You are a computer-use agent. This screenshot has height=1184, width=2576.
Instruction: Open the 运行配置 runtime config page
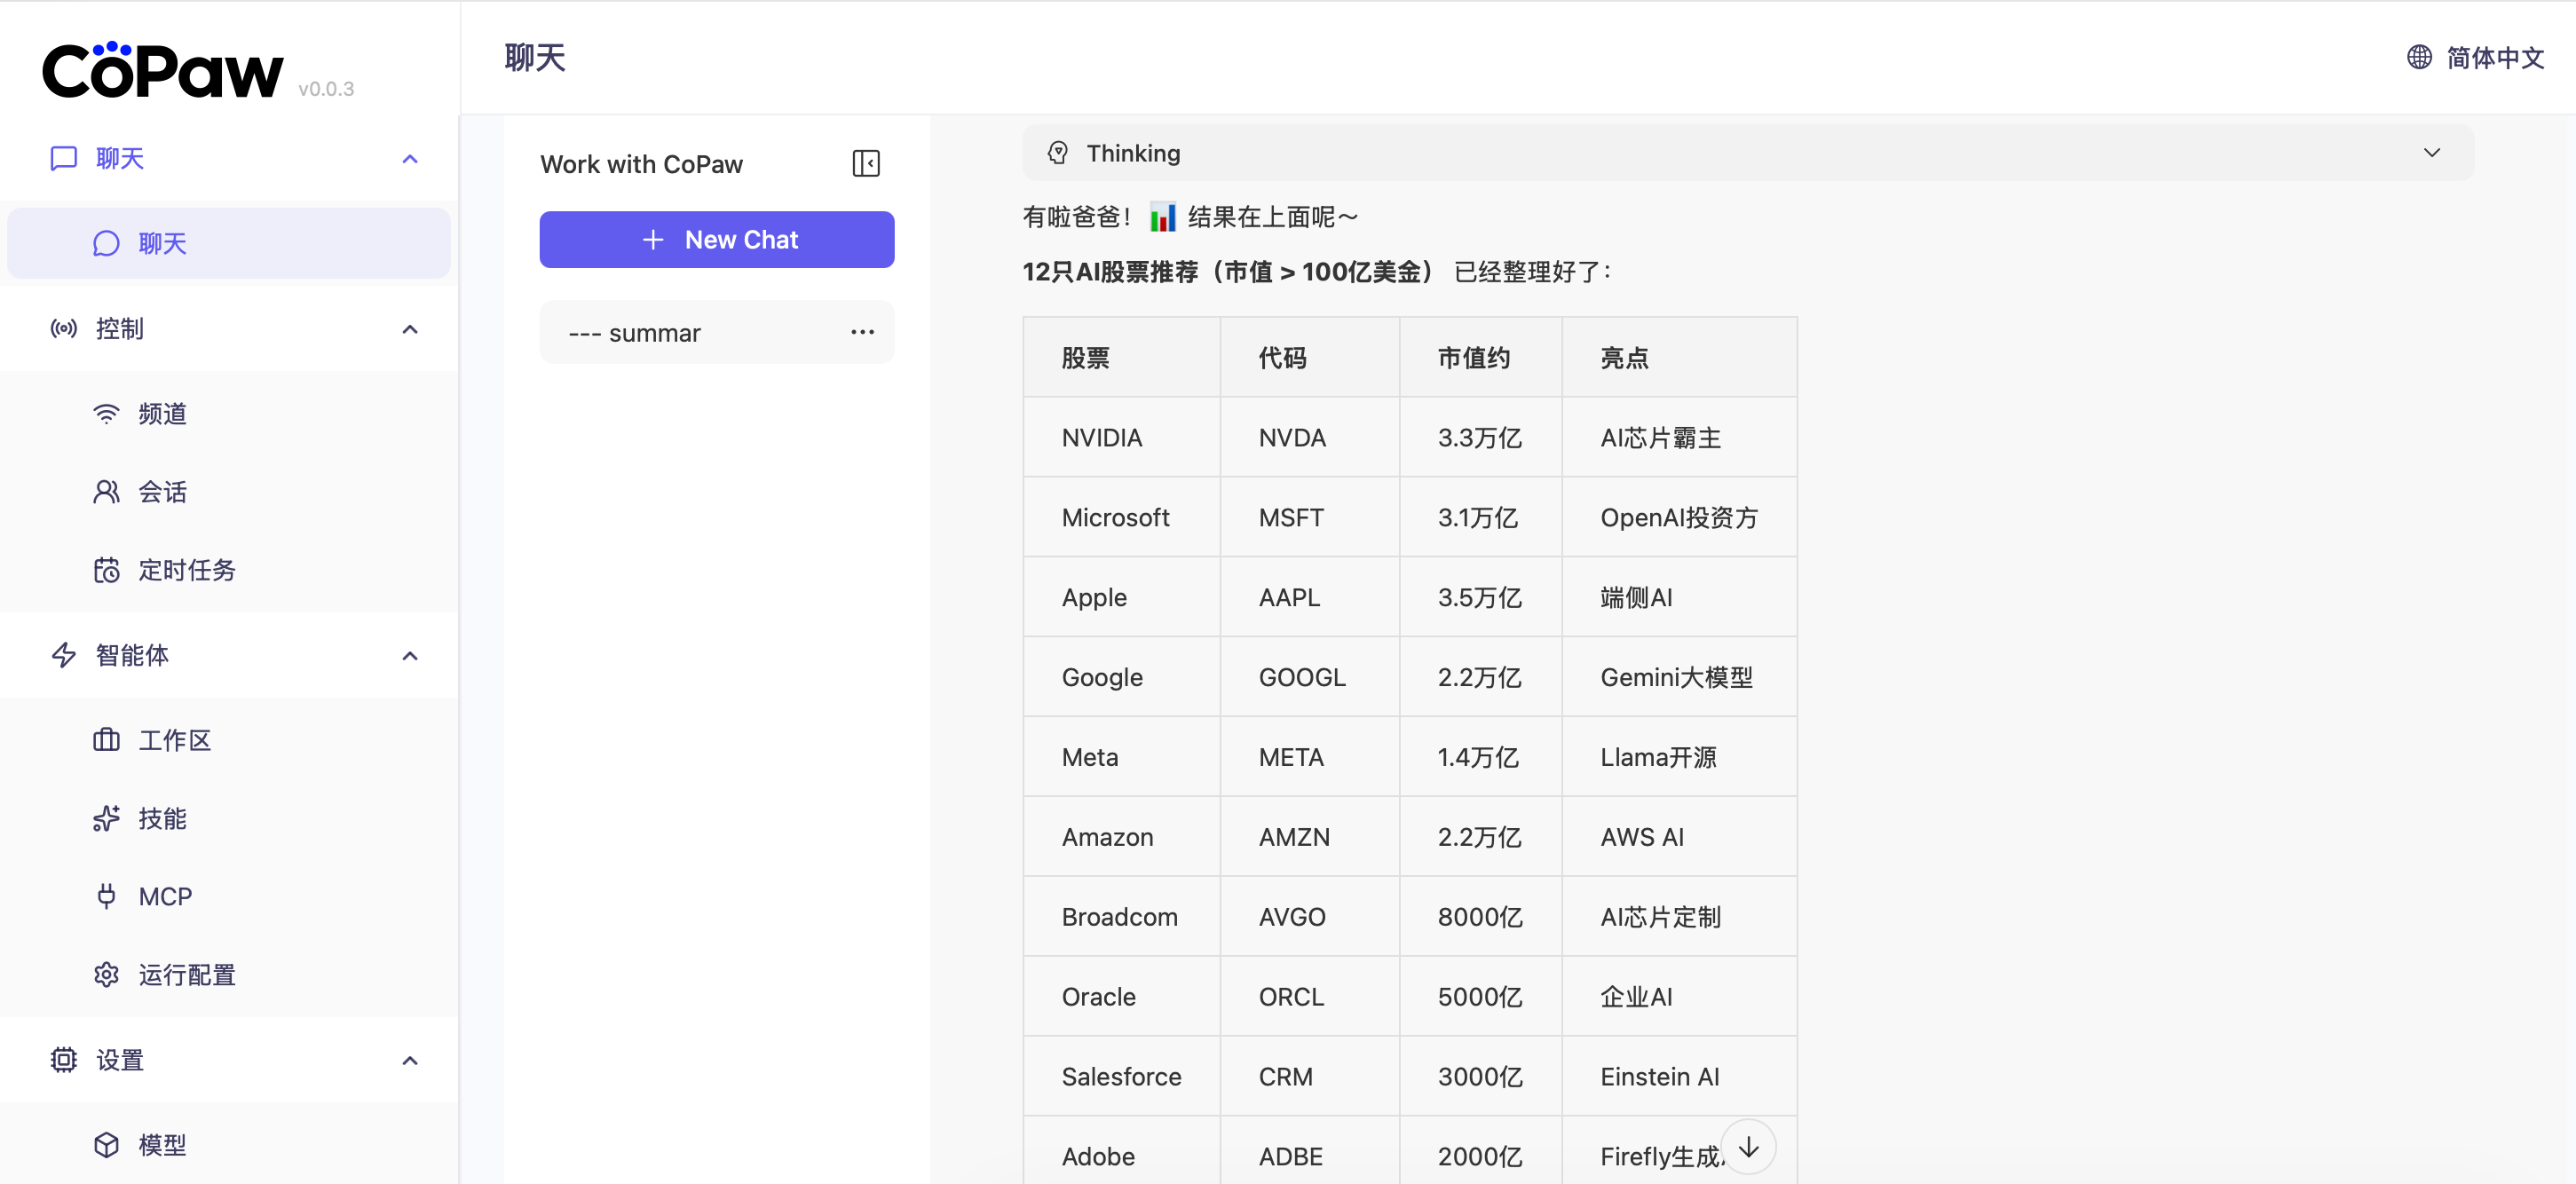pos(186,974)
